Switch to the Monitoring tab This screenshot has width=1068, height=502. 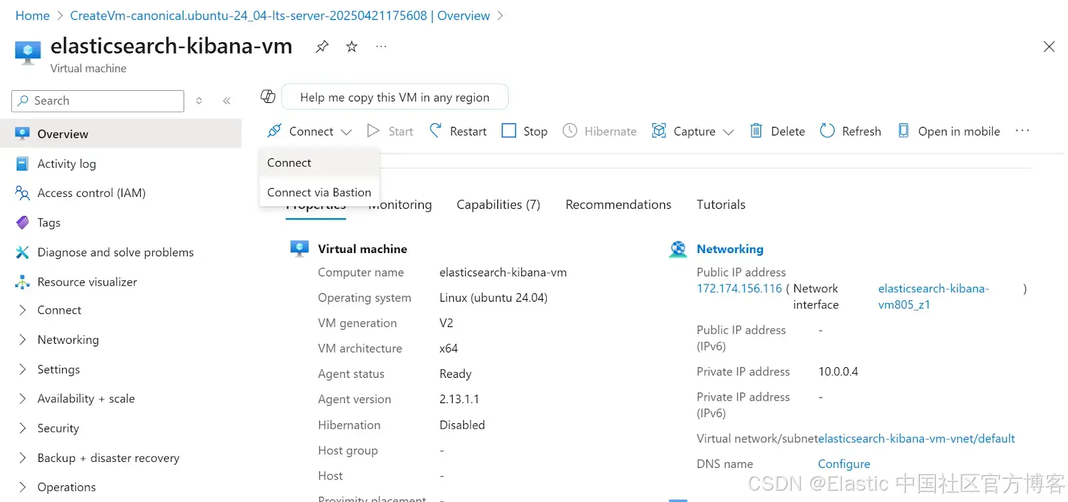click(400, 205)
